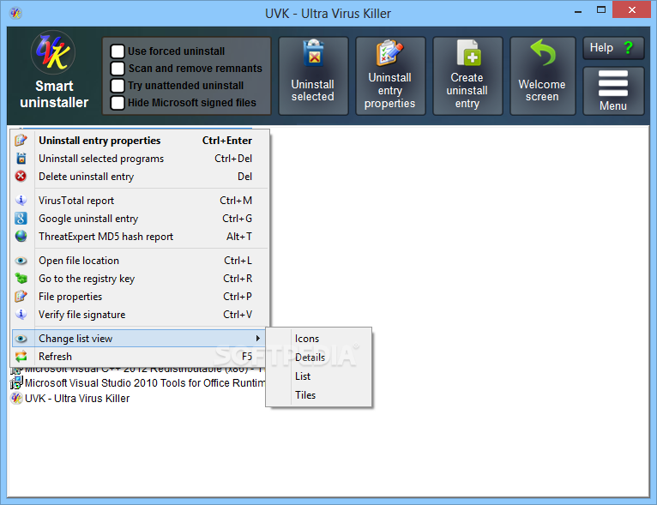Click the green question mark Help icon
The height and width of the screenshot is (505, 657).
(628, 48)
